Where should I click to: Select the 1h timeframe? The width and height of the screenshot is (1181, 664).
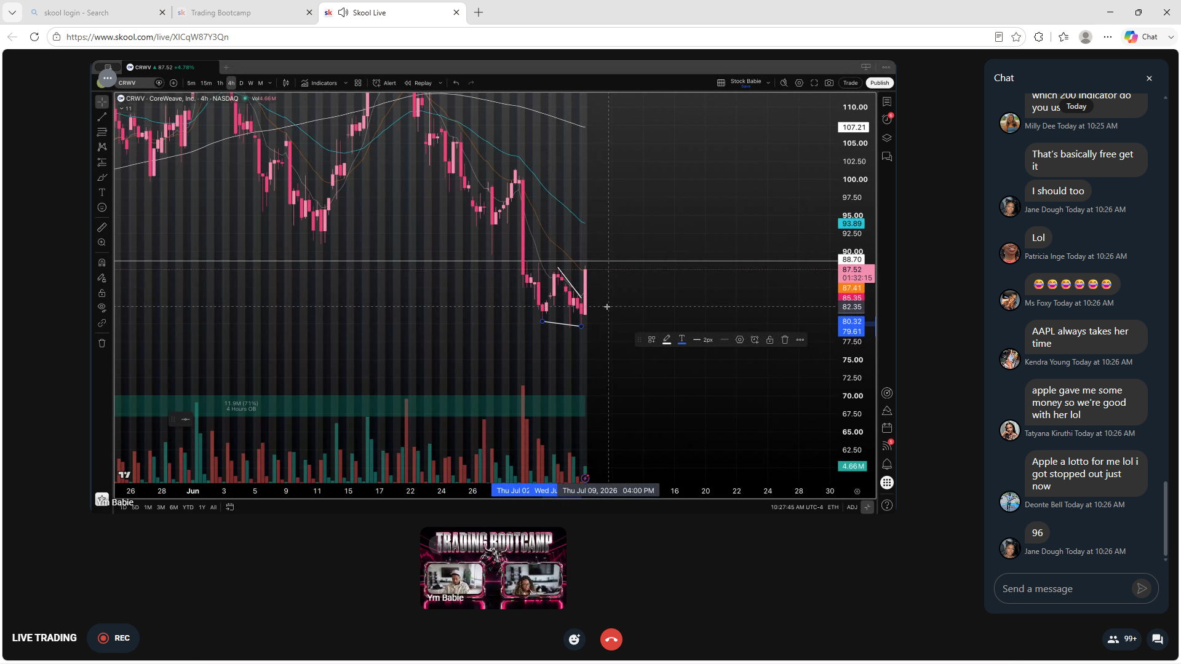click(x=220, y=83)
